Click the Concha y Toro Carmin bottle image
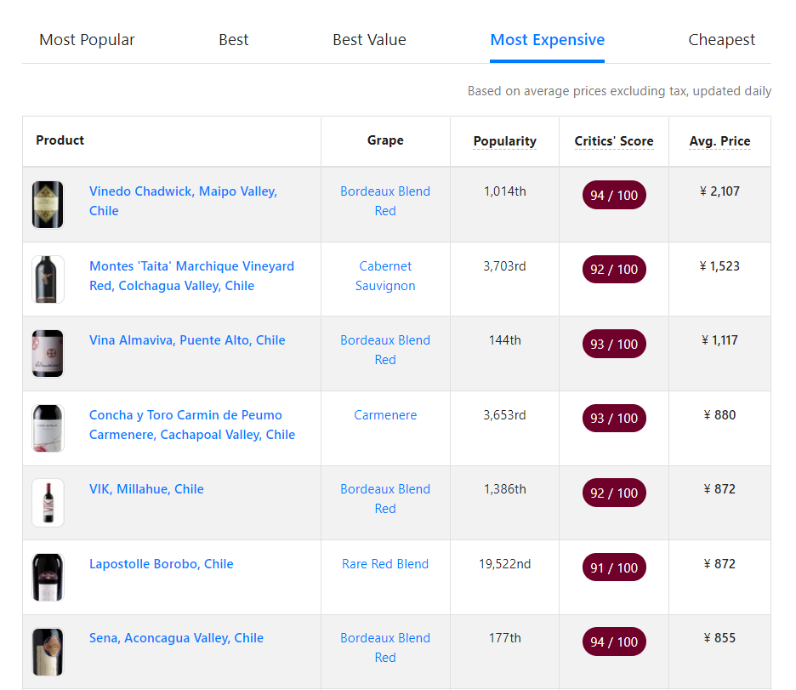This screenshot has width=796, height=690. pyautogui.click(x=48, y=428)
